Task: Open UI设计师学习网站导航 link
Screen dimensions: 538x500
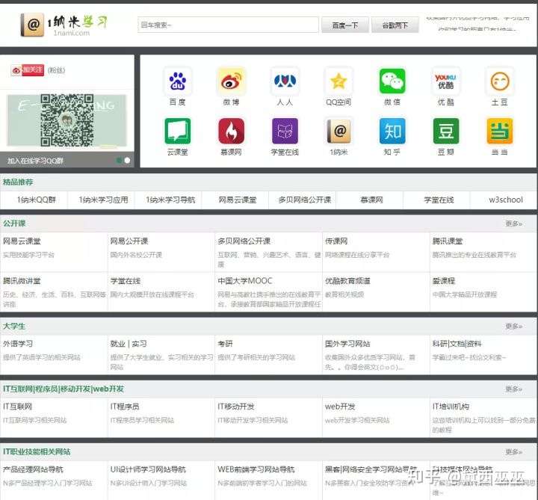Action: tap(148, 469)
